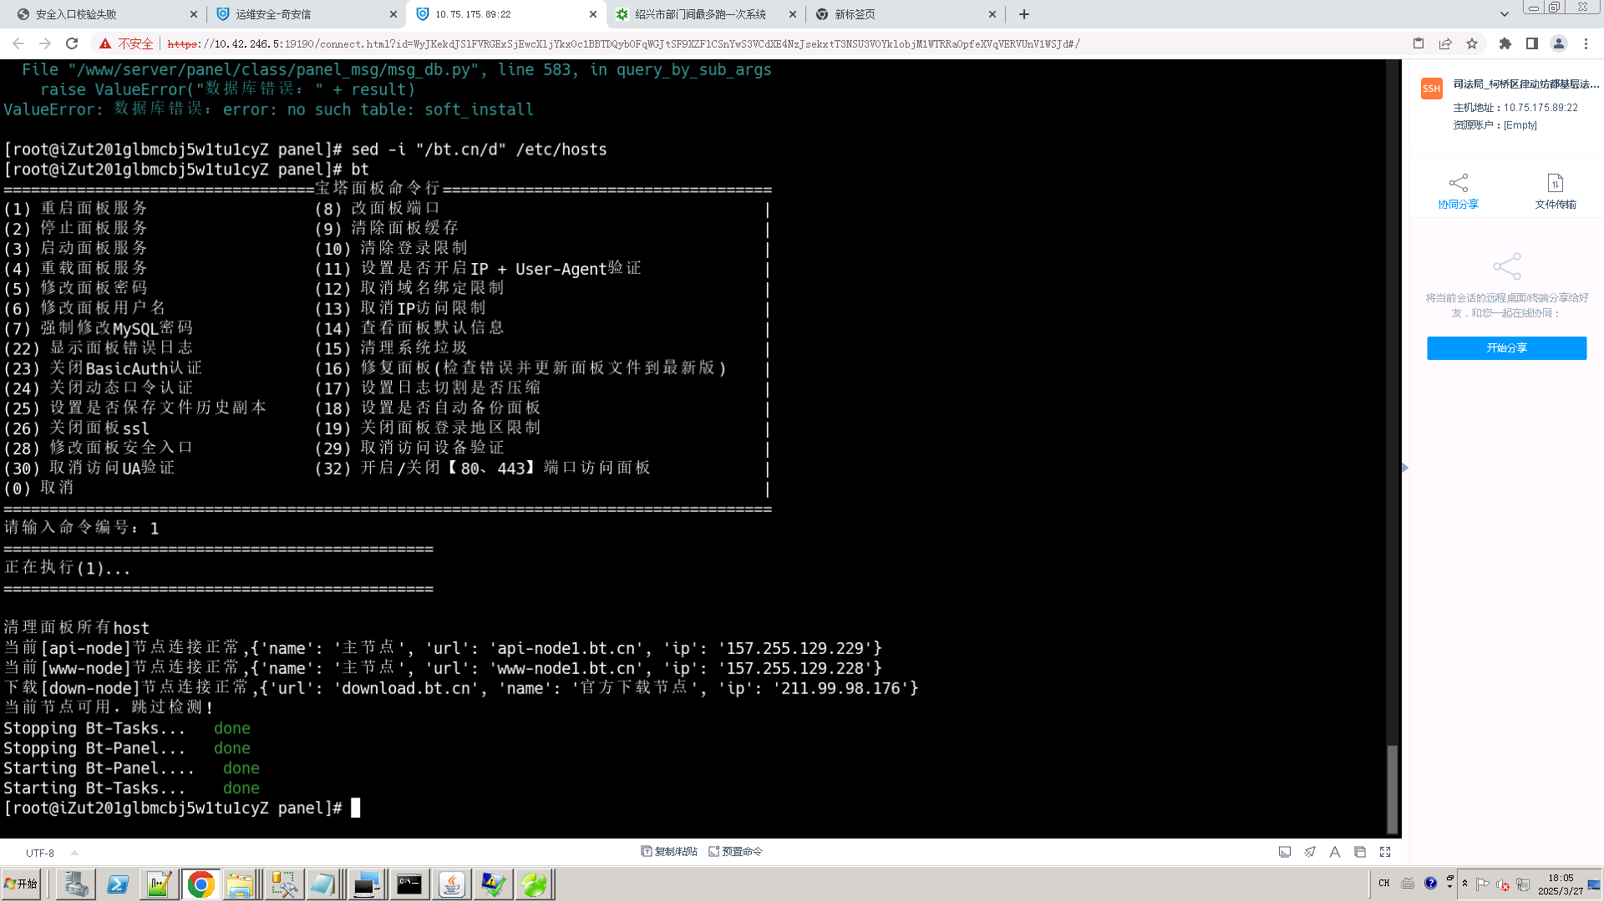Click 资源账户: [Empty] text
Image resolution: width=1604 pixels, height=902 pixels.
(x=1495, y=125)
